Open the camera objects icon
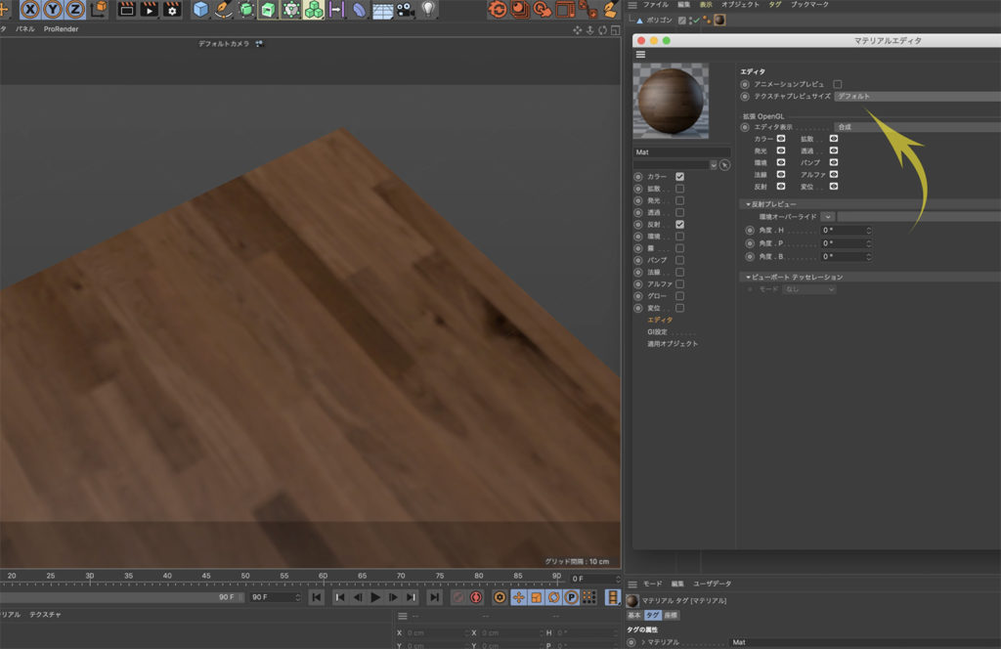1001x649 pixels. (405, 9)
